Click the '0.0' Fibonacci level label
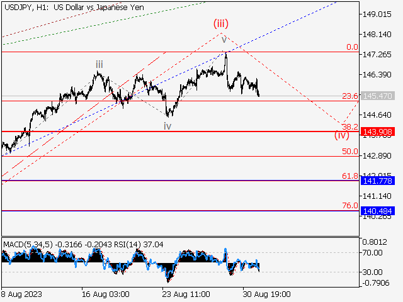This screenshot has height=302, width=403. tap(352, 47)
